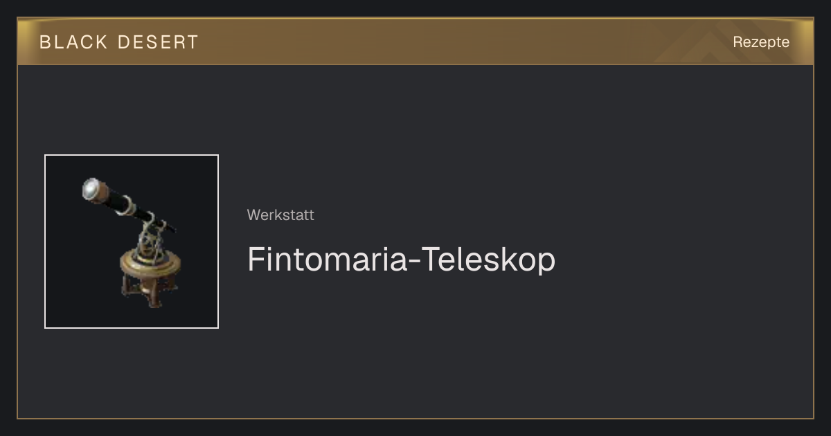
Task: Click the word BLACK in the header
Action: click(x=73, y=42)
